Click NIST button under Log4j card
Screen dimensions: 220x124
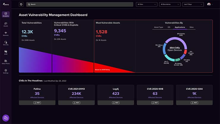pos(116,103)
